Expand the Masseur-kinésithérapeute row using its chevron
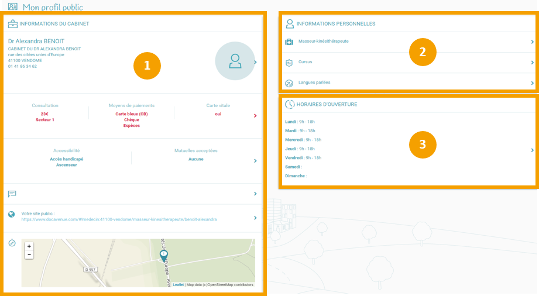The width and height of the screenshot is (539, 296). coord(532,42)
